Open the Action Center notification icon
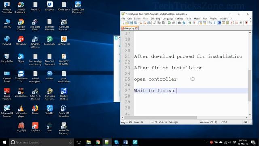 click(253, 142)
